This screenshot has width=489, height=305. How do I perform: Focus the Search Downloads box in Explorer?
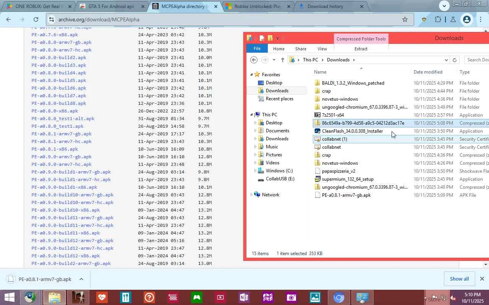(477, 60)
